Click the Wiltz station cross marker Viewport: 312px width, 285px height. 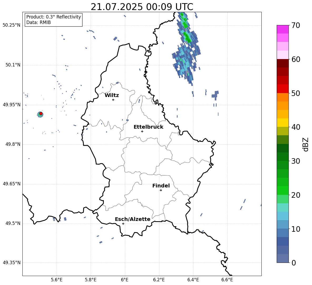(x=113, y=100)
